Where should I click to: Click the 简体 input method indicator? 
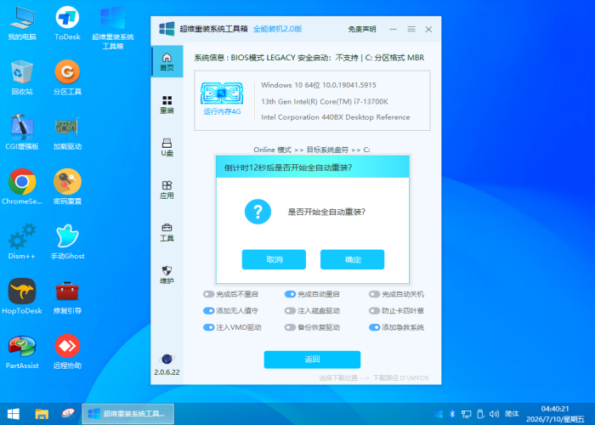coord(512,414)
